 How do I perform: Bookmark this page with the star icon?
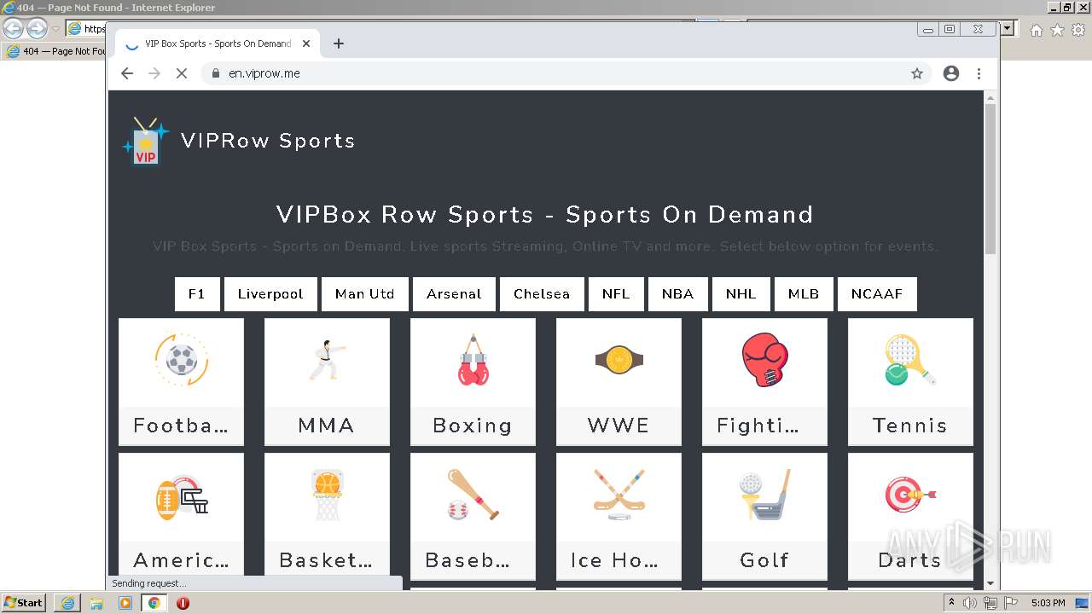(x=917, y=73)
